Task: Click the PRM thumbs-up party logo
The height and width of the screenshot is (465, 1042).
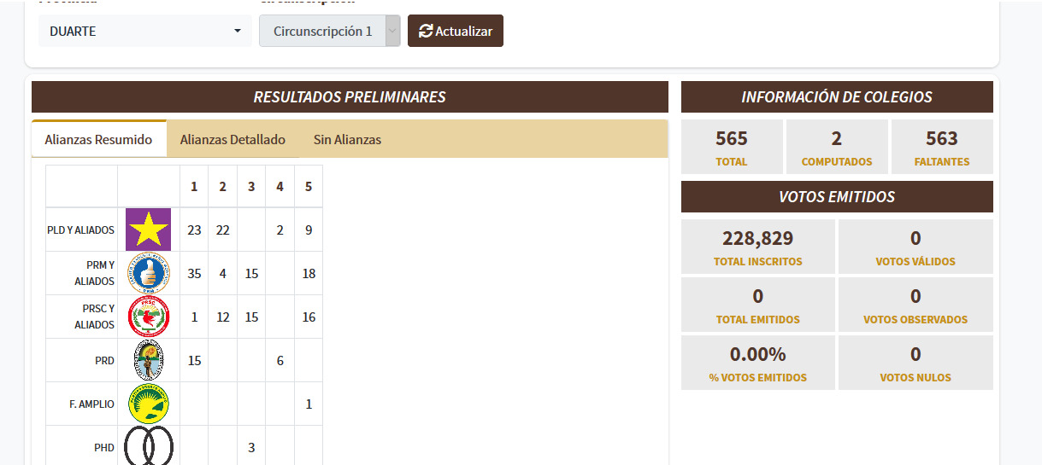Action: coord(148,273)
